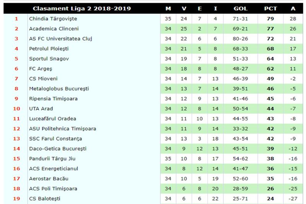Viewport: 306px width, 204px height.
Task: Click Ripensia Timișoara in the standings
Action: [x=53, y=99]
